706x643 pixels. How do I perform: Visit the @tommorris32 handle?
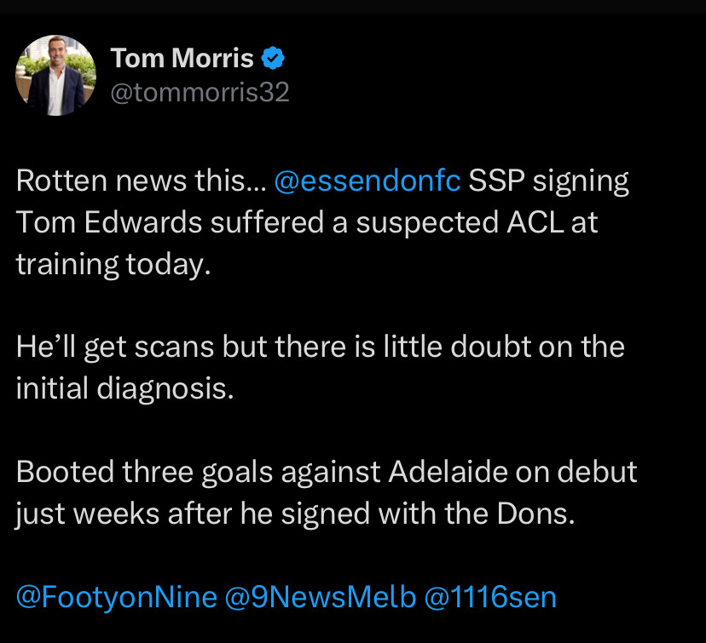tap(200, 92)
